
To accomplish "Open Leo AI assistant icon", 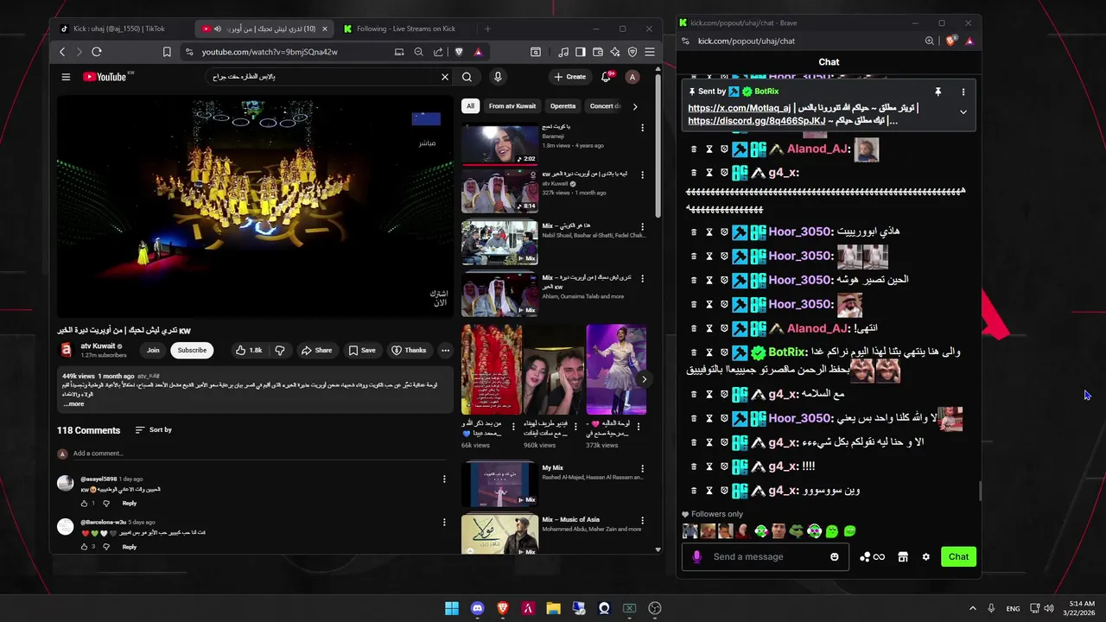I will tap(615, 52).
